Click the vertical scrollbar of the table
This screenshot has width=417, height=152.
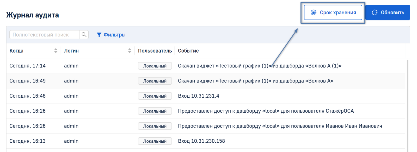[x=407, y=104]
